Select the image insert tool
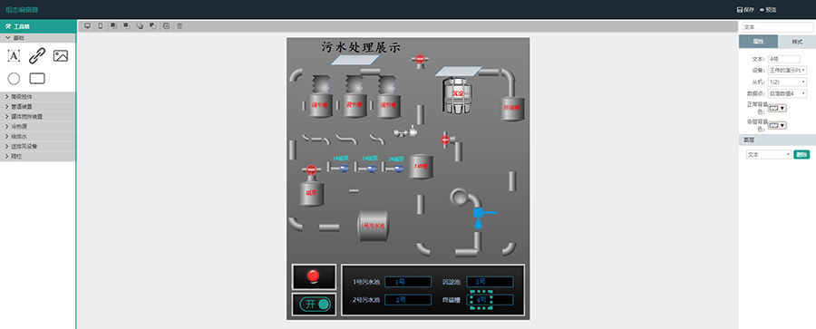Image resolution: width=816 pixels, height=329 pixels. (x=61, y=55)
